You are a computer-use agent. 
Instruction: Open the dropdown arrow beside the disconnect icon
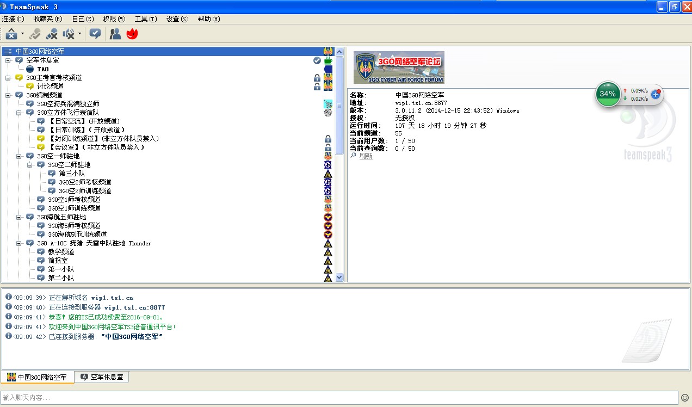(22, 34)
